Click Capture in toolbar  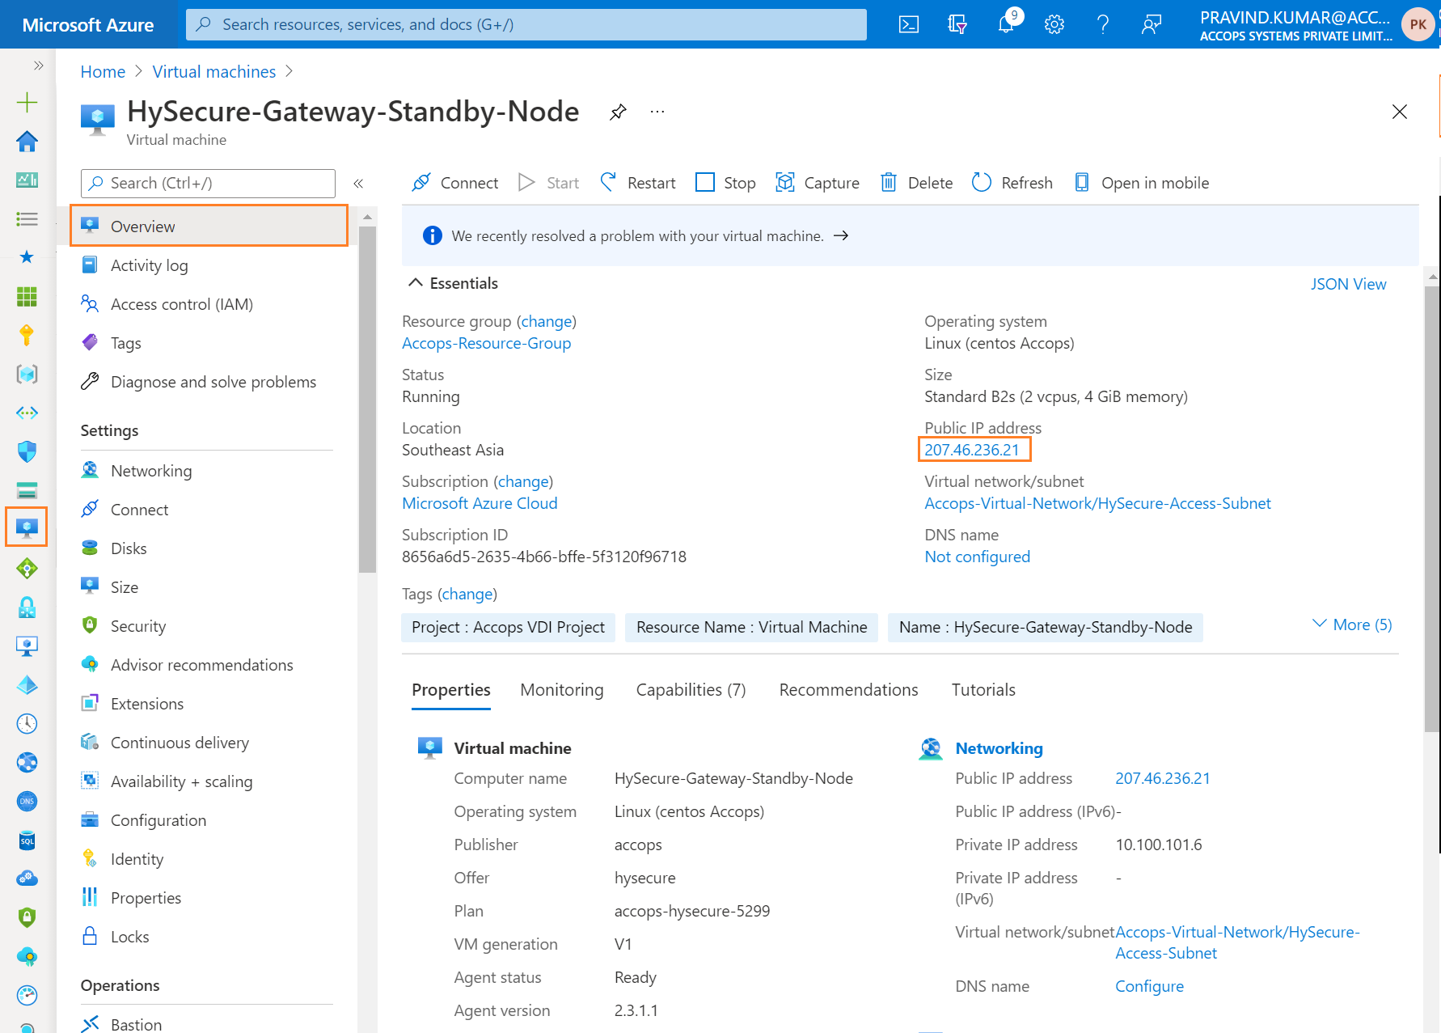[x=818, y=183]
